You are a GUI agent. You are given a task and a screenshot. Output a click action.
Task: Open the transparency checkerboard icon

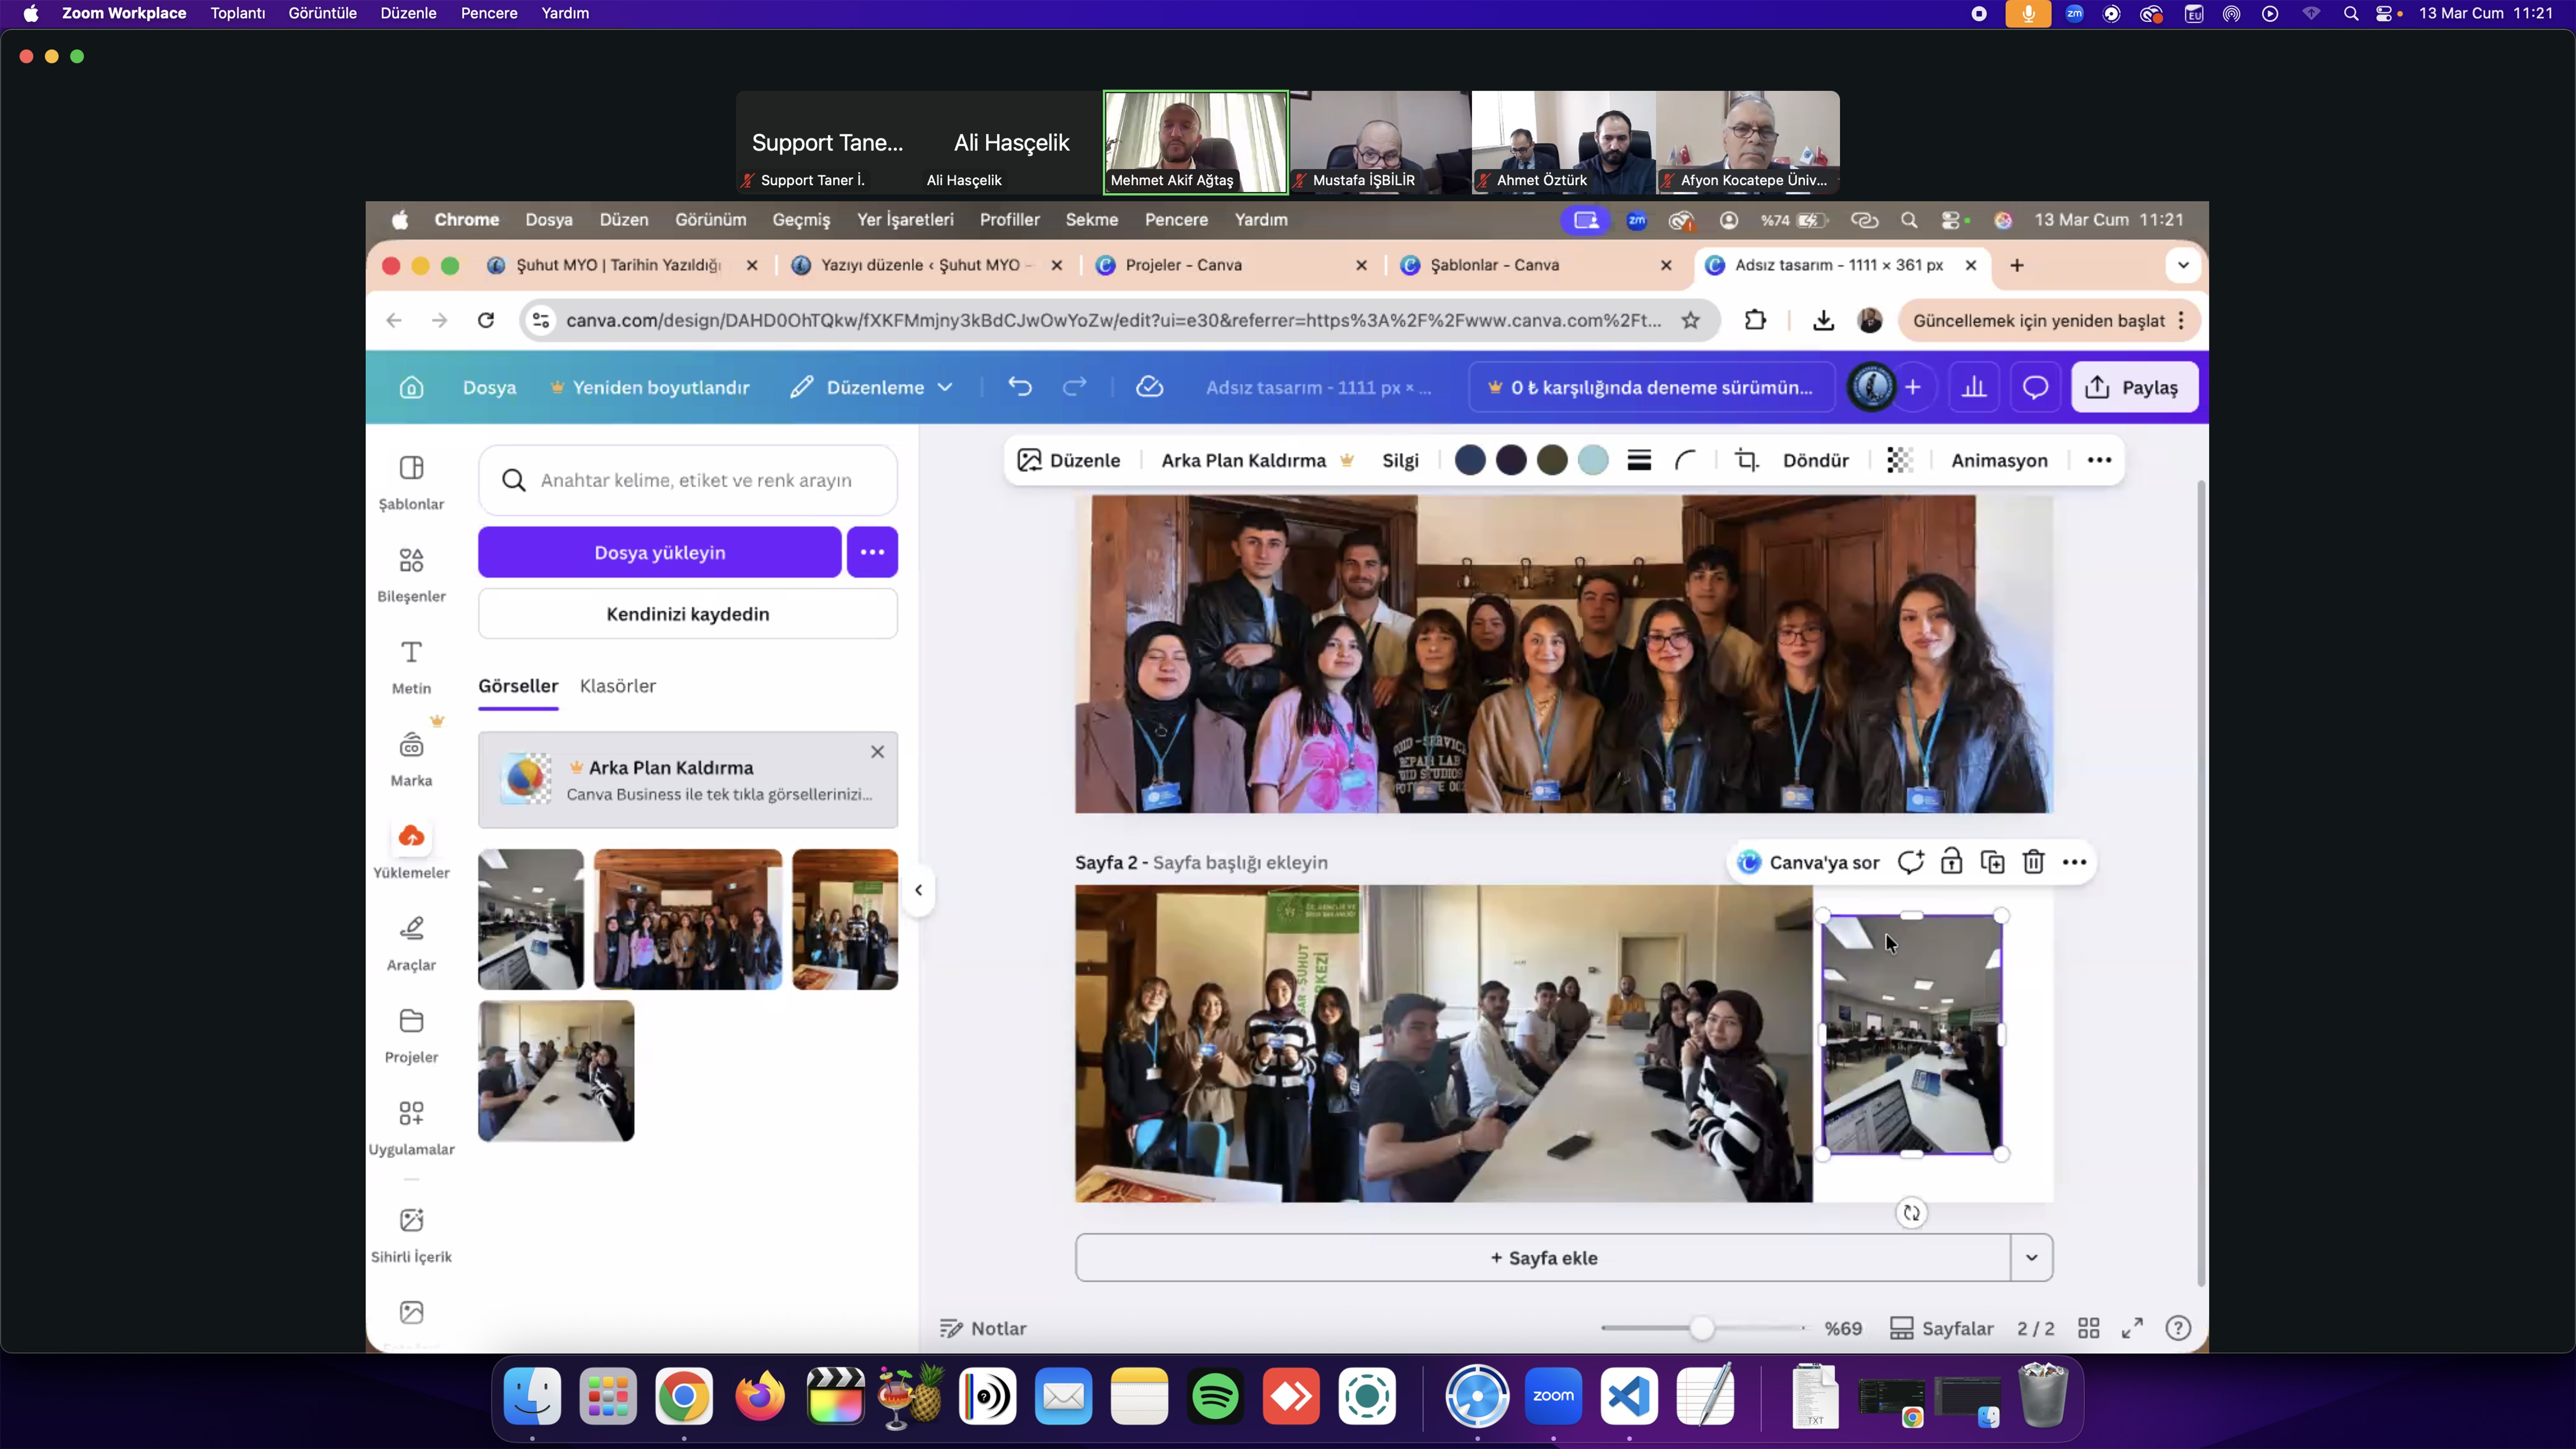coord(1899,460)
